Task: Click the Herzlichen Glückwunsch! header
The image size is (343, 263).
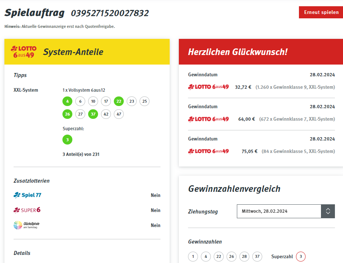Action: 238,52
